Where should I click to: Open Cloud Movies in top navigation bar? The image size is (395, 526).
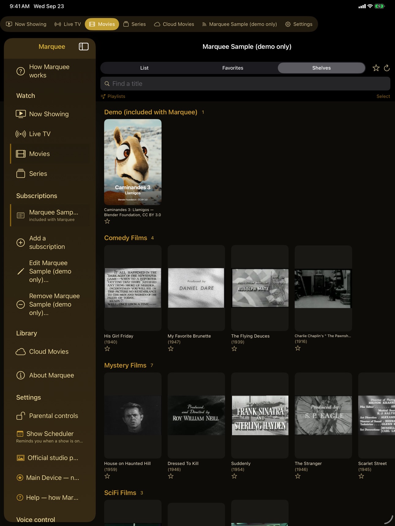tap(174, 24)
